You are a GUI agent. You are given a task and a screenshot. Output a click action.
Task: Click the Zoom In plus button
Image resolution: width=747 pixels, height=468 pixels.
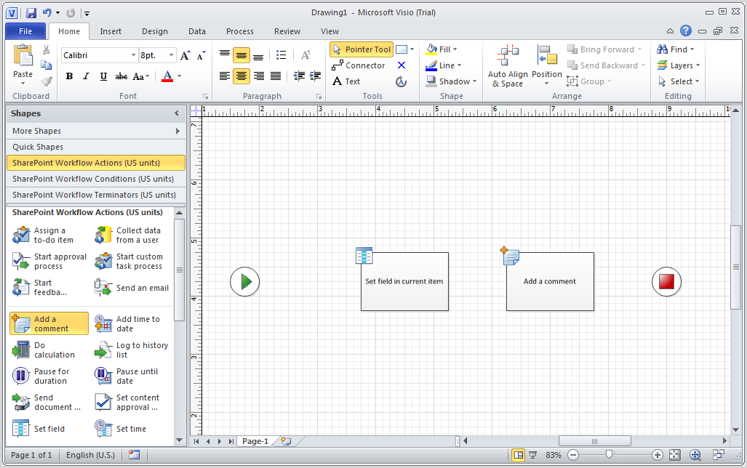coord(658,455)
